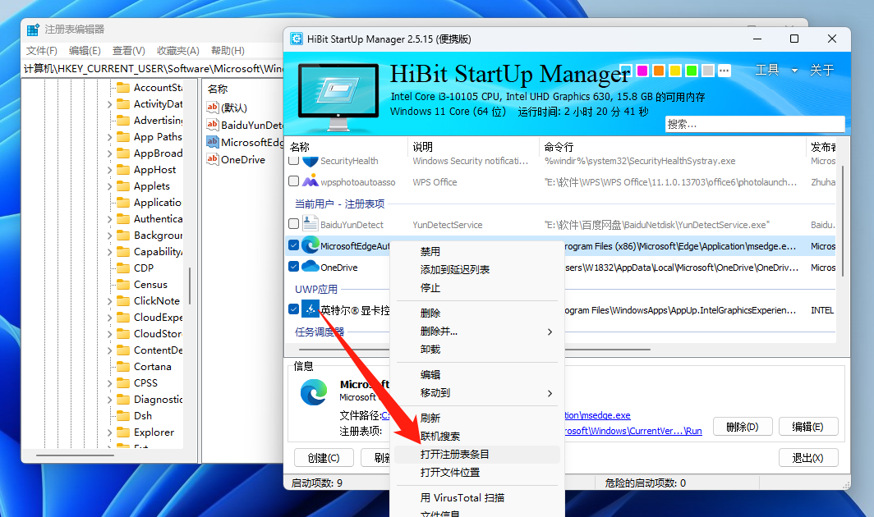The width and height of the screenshot is (874, 517).
Task: Open the 删除并... submenu arrow
Action: (550, 332)
